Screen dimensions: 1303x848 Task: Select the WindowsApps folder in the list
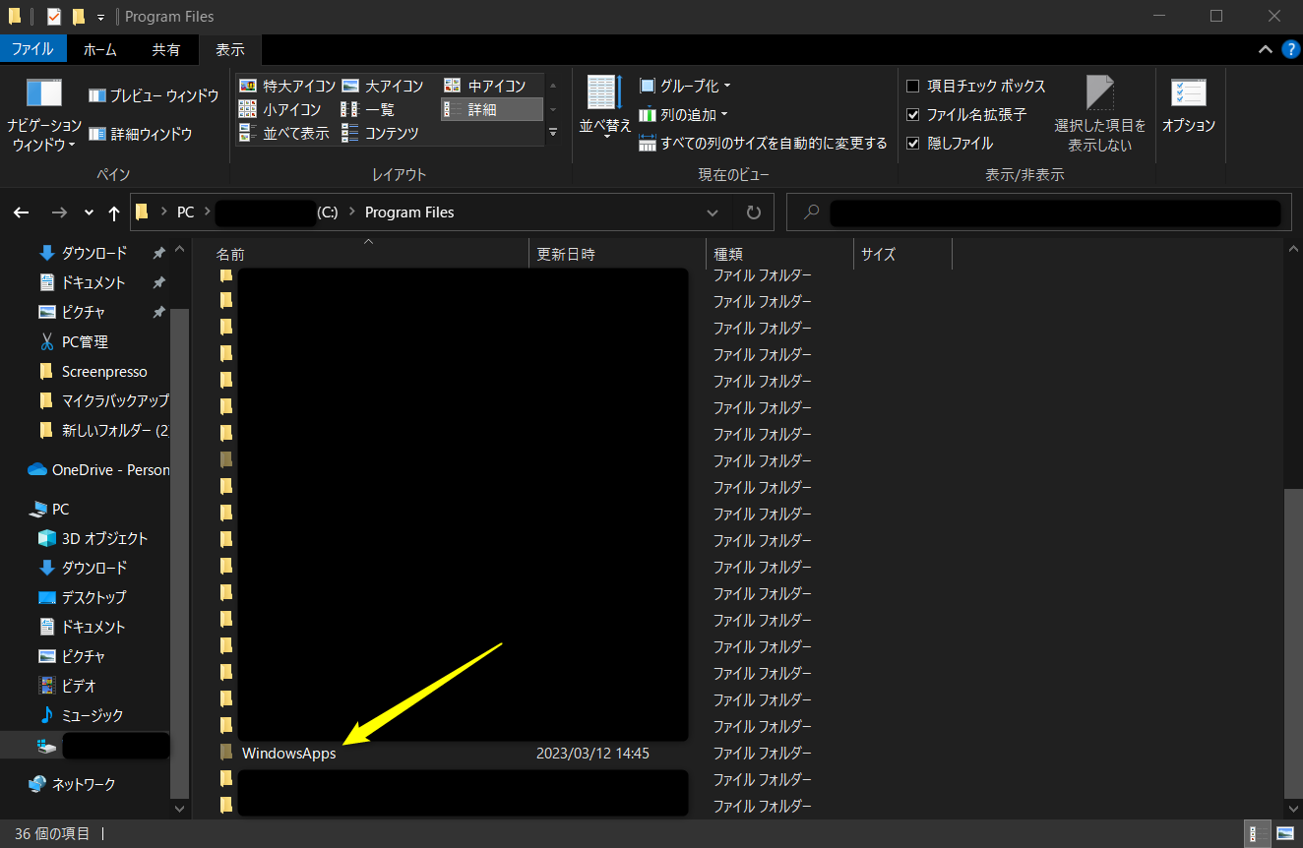coord(288,754)
